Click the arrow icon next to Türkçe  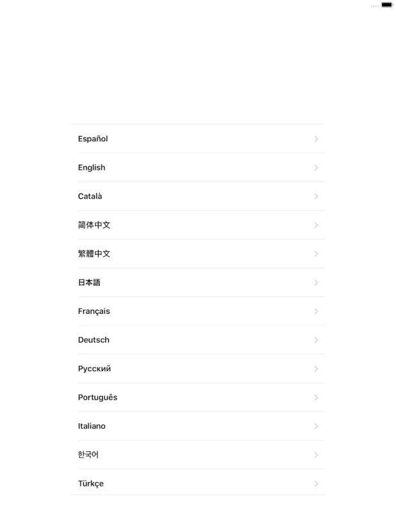pyautogui.click(x=316, y=483)
